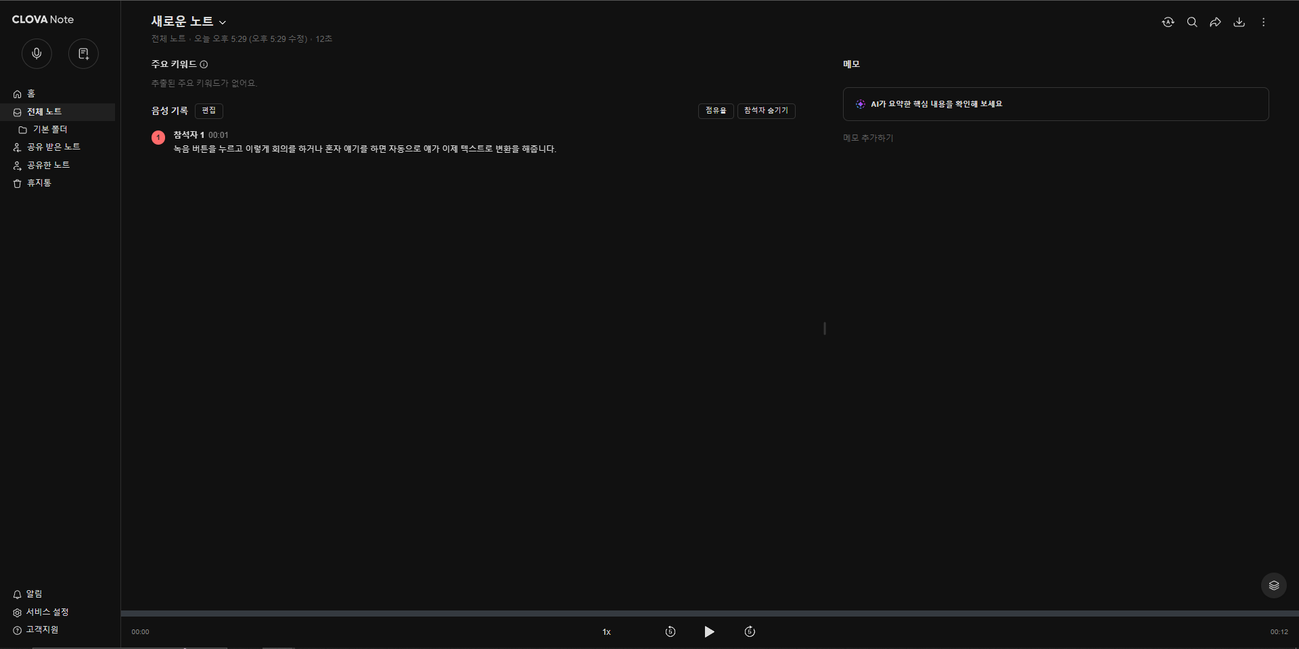The height and width of the screenshot is (649, 1299).
Task: Toggle the 점유율 view button
Action: [x=715, y=111]
